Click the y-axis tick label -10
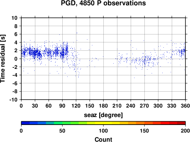The image size is (190, 142). point(13,100)
